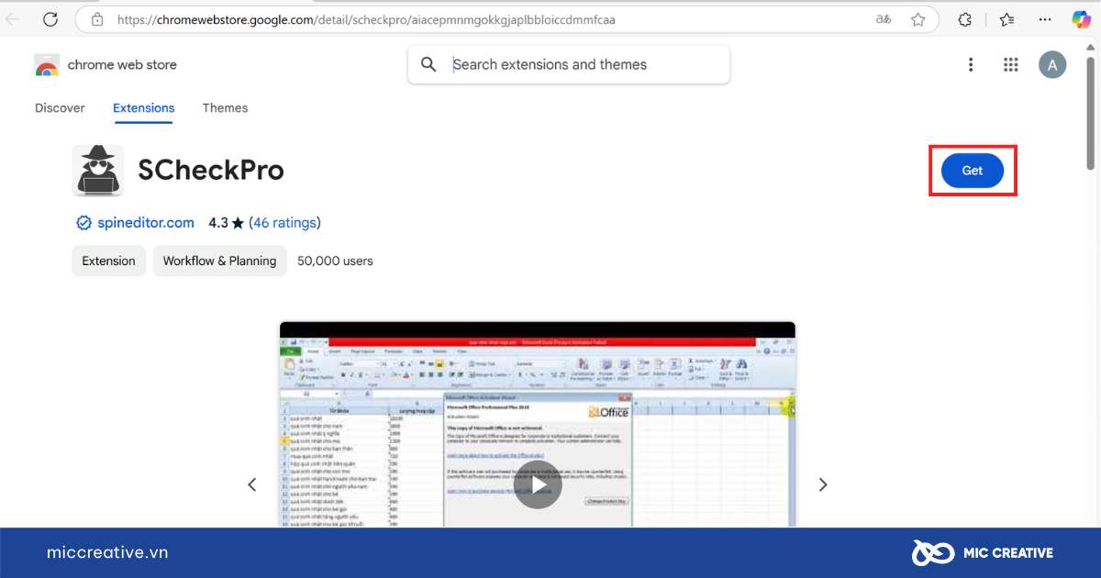Click the SCheckPro extension icon
Image resolution: width=1101 pixels, height=578 pixels.
tap(97, 171)
